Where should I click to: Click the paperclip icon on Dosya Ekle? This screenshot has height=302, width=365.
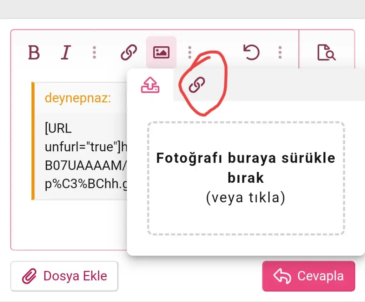pos(30,275)
